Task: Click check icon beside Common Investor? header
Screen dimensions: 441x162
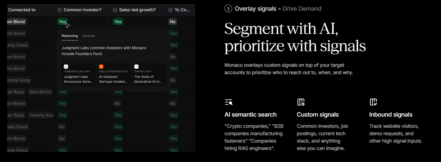Action: (x=59, y=10)
